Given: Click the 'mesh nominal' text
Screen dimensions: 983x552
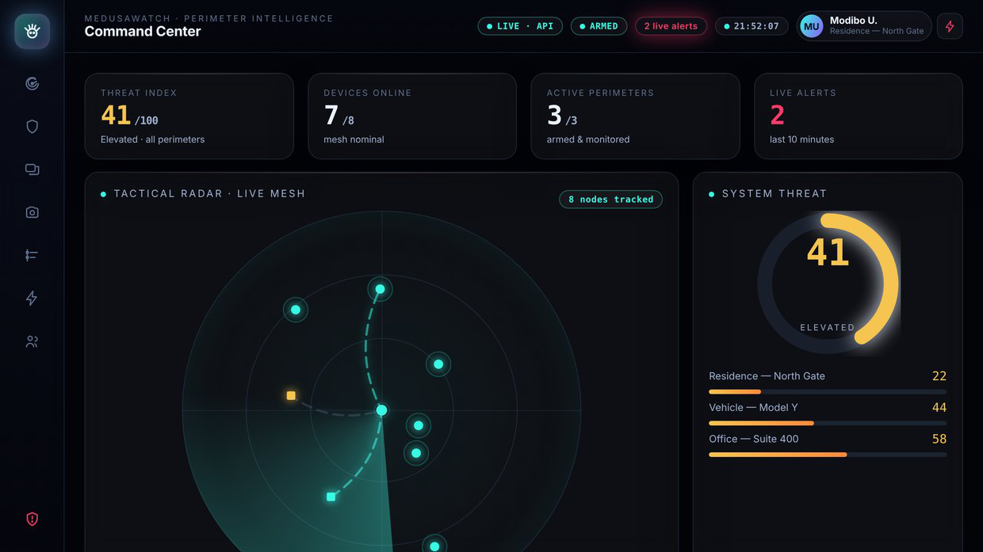Looking at the screenshot, I should (x=354, y=139).
